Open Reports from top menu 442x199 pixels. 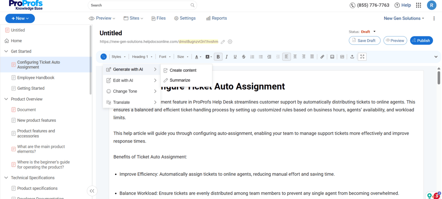(x=217, y=18)
